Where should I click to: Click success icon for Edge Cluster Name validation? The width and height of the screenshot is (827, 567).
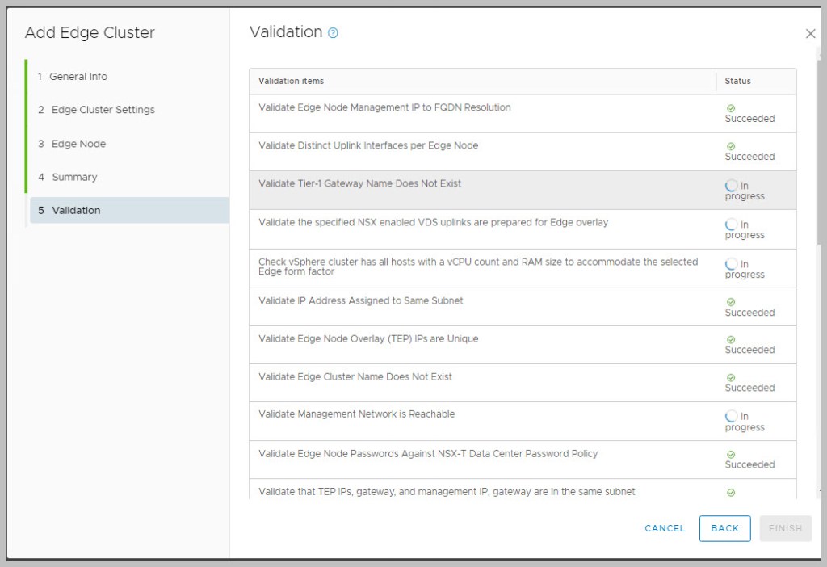pos(731,378)
